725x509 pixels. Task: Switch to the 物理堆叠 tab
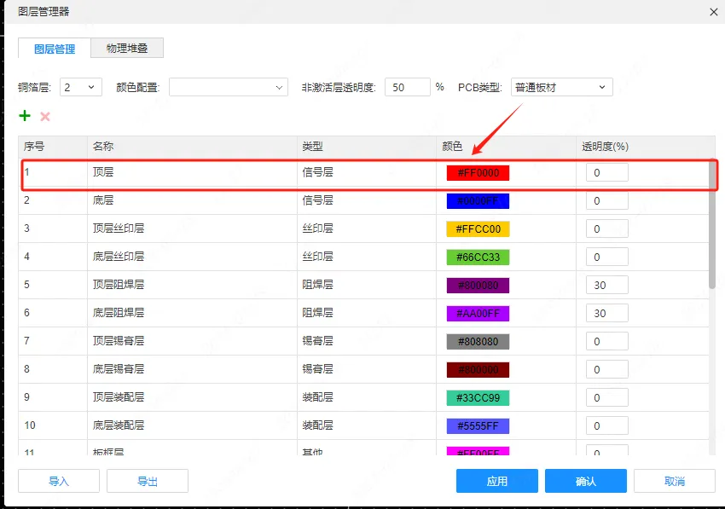[126, 49]
